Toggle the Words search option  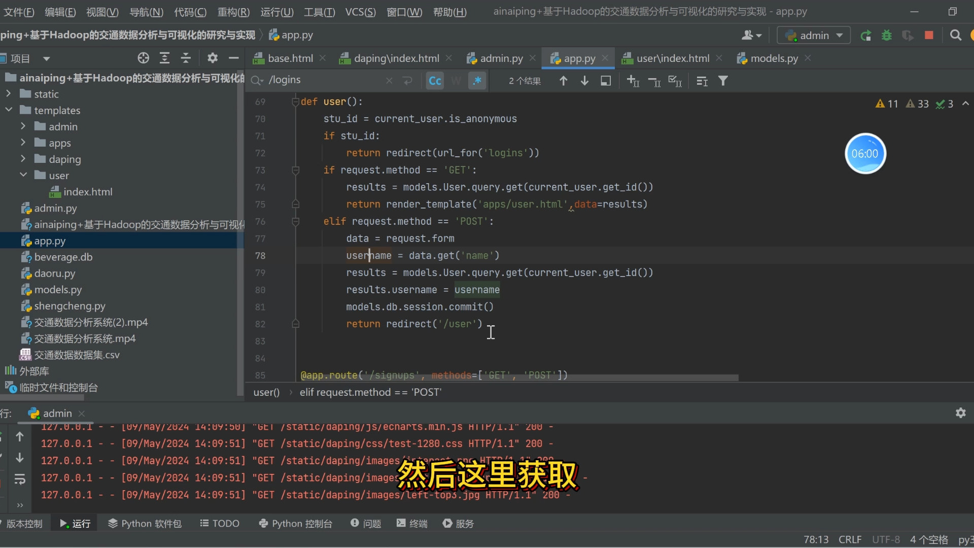[456, 81]
